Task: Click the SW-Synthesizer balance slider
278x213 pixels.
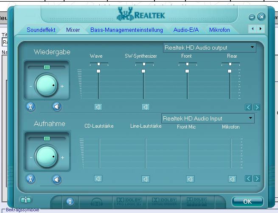Action: 144,64
